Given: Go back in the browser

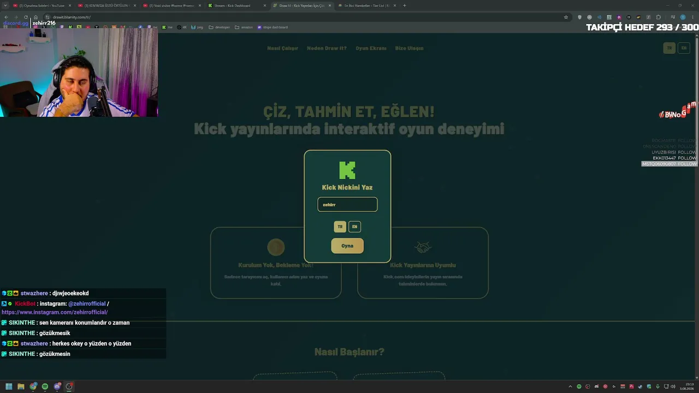Looking at the screenshot, I should [6, 17].
